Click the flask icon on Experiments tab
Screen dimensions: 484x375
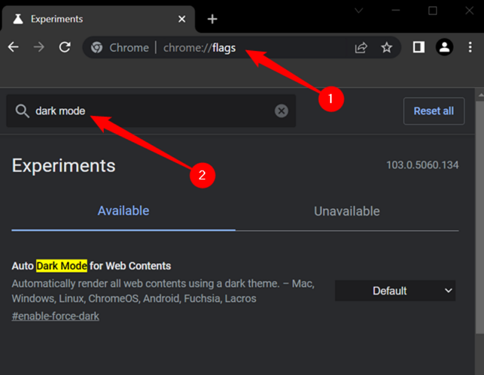coord(18,19)
